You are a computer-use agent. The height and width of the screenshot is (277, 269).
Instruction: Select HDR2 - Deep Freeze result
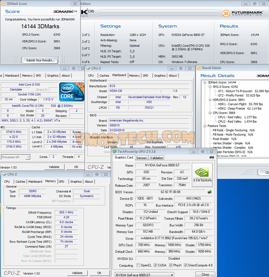click(x=239, y=108)
